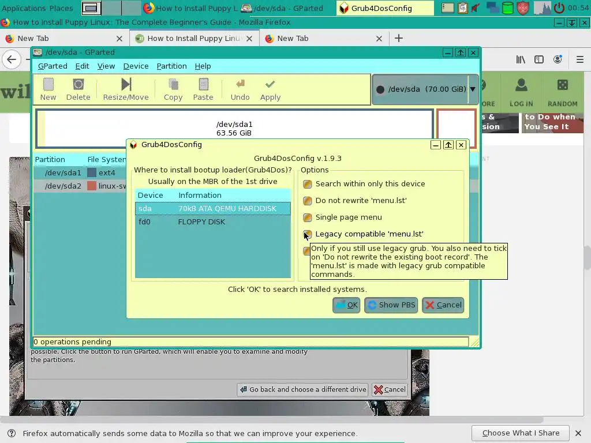
Task: Tick the "Legacy compatible 'menu.lst'" checkbox
Action: point(308,234)
